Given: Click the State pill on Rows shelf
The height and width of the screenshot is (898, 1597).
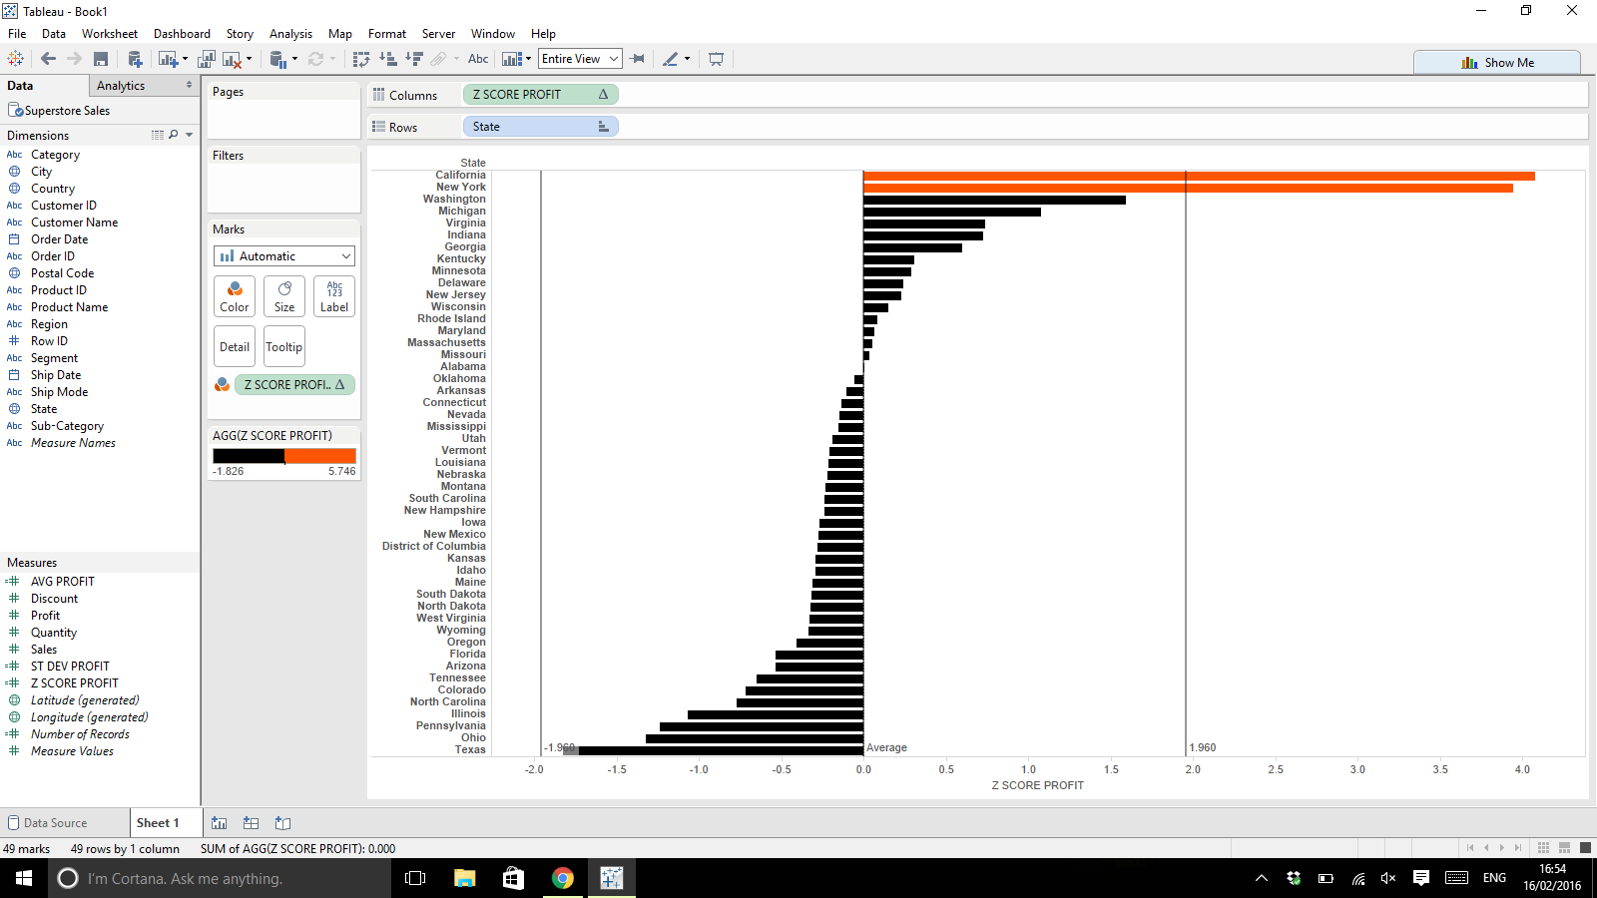Looking at the screenshot, I should [x=541, y=127].
